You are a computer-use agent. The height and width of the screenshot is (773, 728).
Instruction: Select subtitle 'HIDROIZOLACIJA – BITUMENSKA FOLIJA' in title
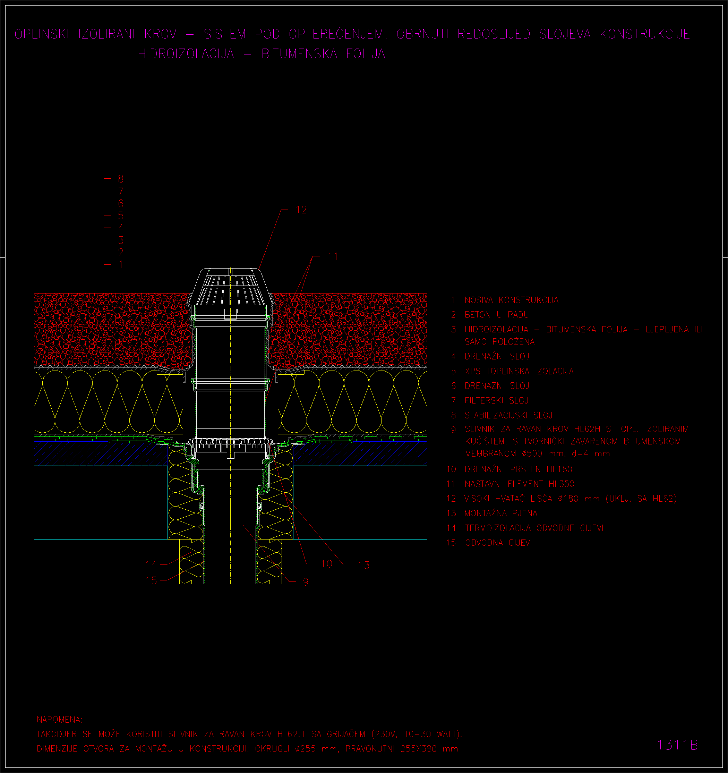click(262, 54)
